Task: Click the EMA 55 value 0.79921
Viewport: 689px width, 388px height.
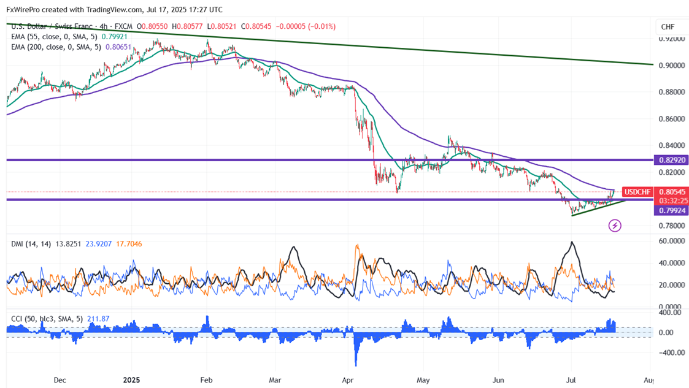Action: pos(115,37)
